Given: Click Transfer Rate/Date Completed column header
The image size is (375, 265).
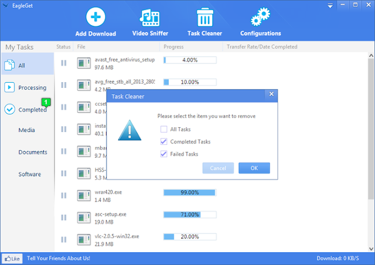Looking at the screenshot, I should tap(262, 47).
